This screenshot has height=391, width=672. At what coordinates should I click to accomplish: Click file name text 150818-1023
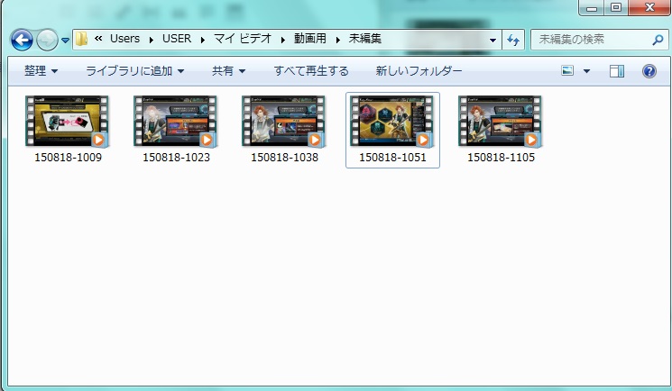coord(176,158)
